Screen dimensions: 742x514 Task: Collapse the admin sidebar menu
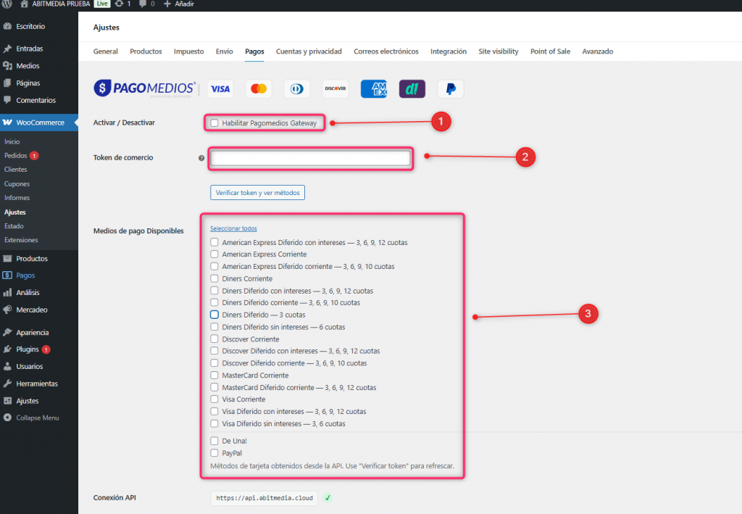point(37,418)
